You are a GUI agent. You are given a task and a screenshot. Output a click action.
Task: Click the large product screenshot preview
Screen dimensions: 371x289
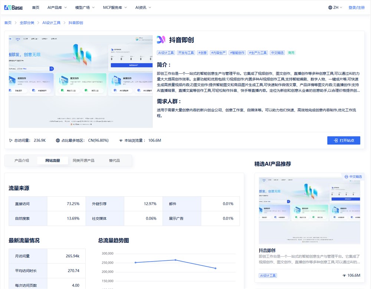81,81
